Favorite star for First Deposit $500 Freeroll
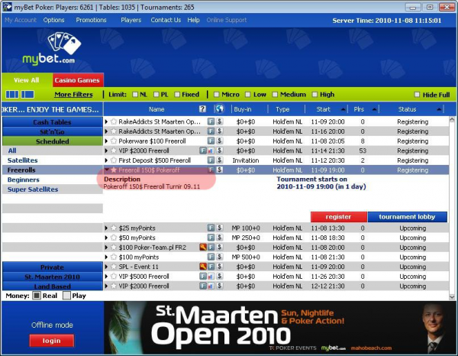 (x=114, y=160)
